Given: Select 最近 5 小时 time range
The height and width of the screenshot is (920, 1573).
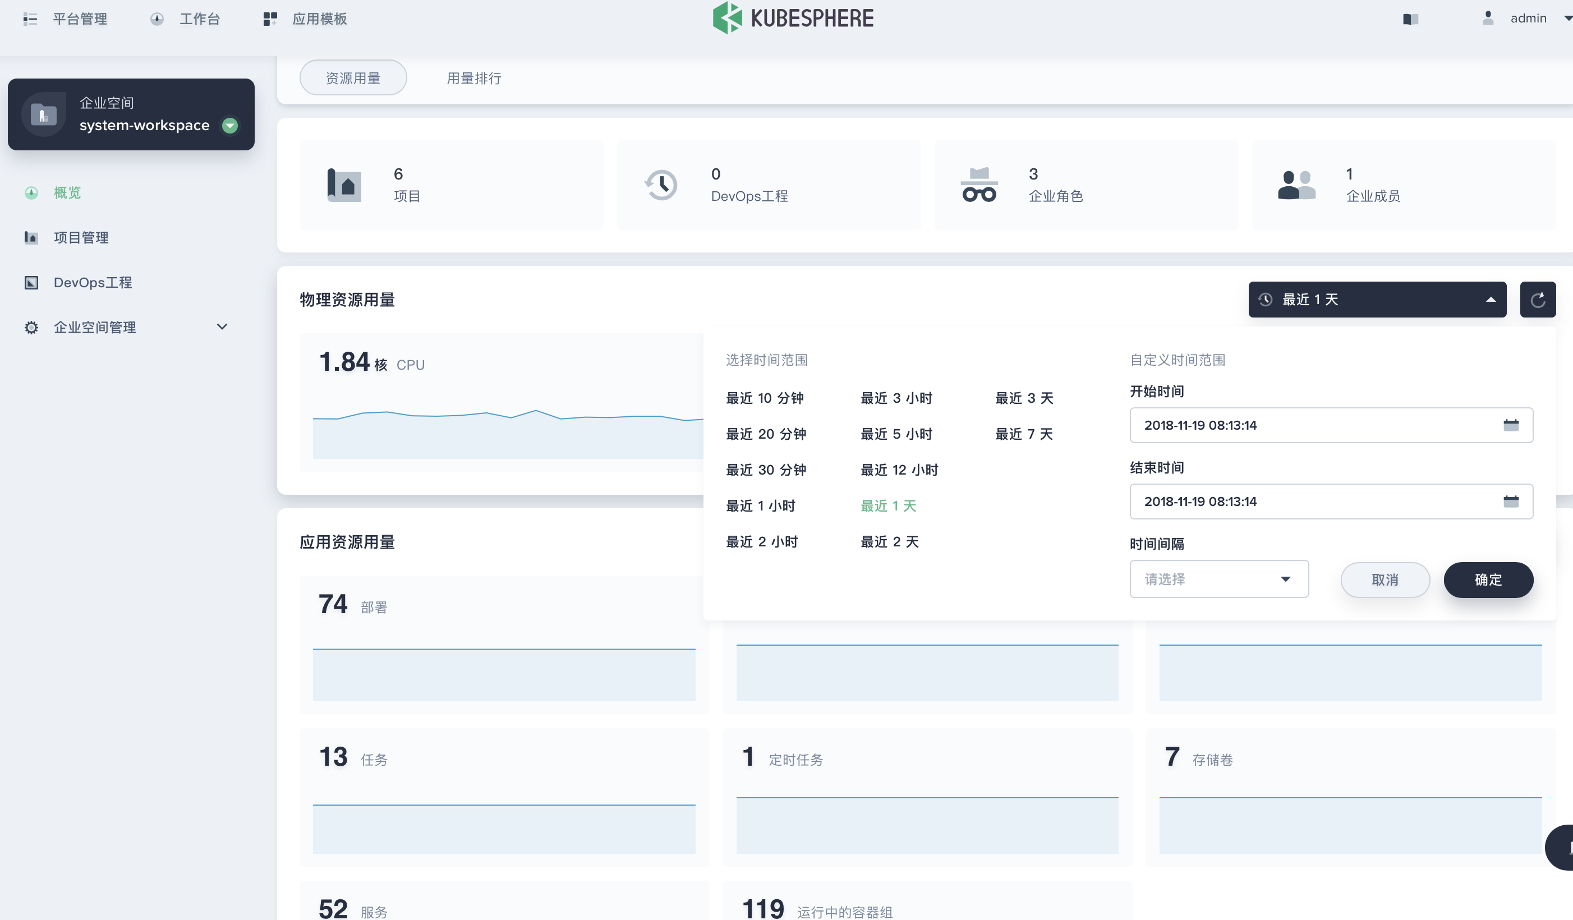Looking at the screenshot, I should coord(896,434).
